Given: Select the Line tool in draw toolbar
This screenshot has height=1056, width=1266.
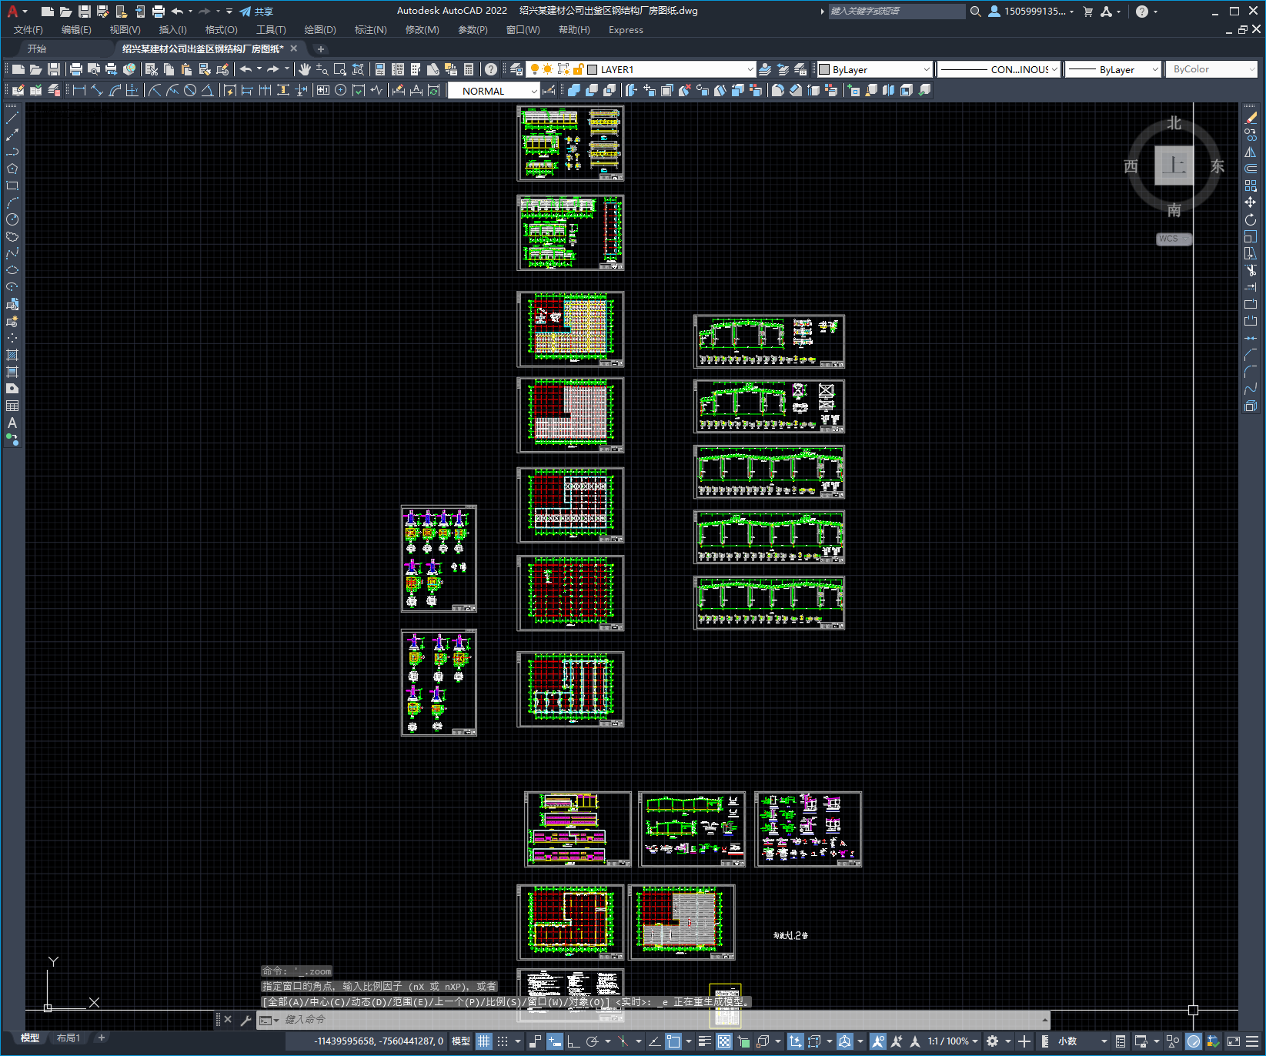Looking at the screenshot, I should point(12,119).
